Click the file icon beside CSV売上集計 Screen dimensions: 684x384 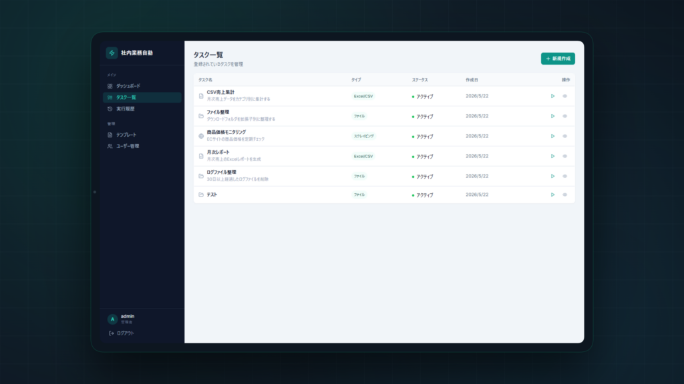[x=201, y=96]
